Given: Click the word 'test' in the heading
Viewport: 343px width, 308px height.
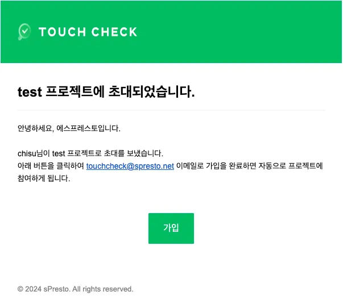Looking at the screenshot, I should click(x=30, y=92).
